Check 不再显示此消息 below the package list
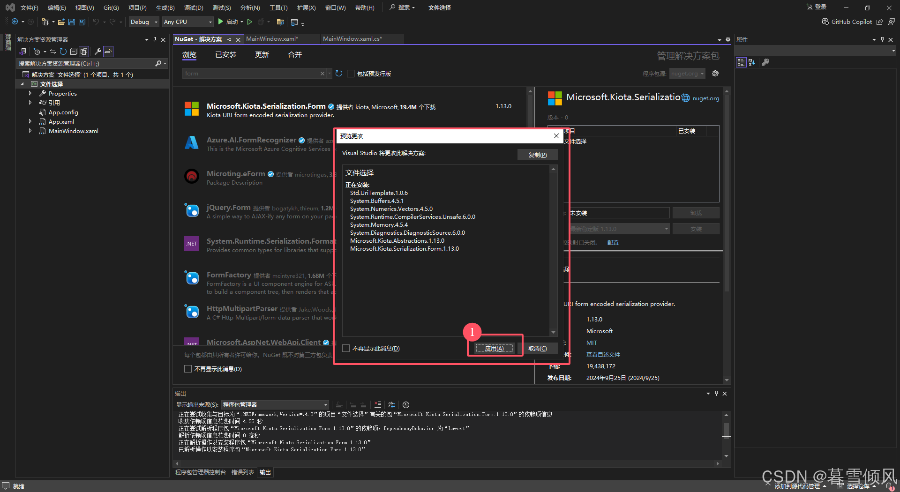Image resolution: width=900 pixels, height=492 pixels. point(188,369)
